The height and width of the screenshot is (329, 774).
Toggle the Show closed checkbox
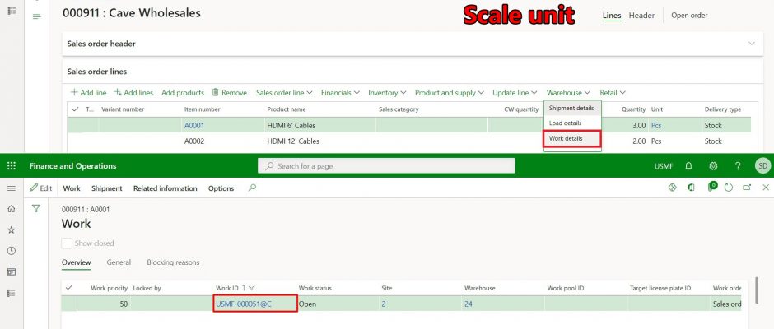67,243
